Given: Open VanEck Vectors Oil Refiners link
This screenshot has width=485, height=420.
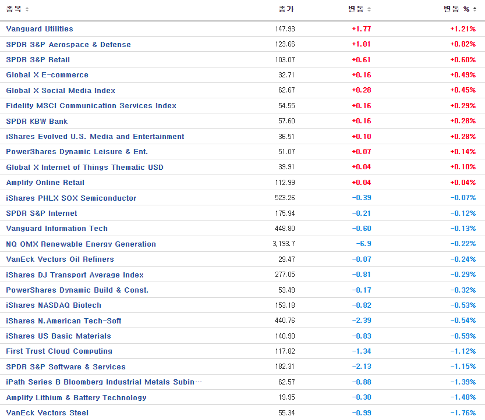Looking at the screenshot, I should [60, 259].
